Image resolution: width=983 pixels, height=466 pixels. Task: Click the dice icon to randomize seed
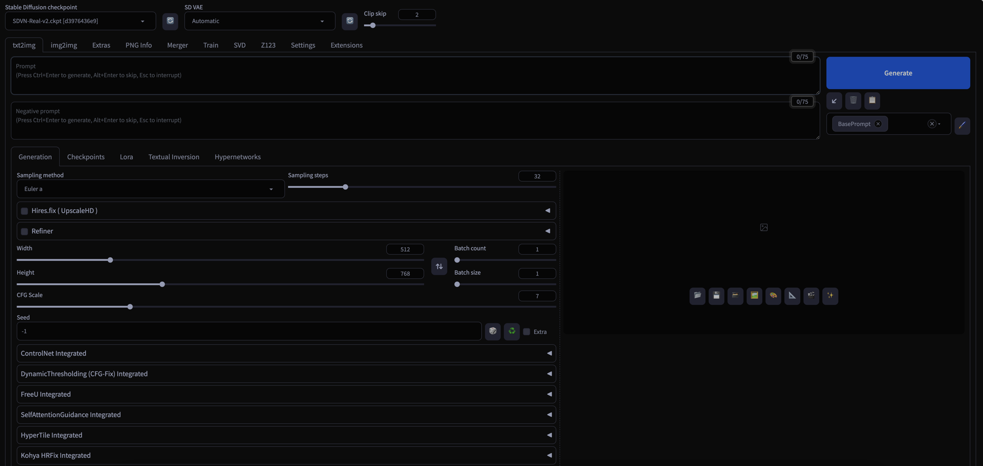(492, 331)
